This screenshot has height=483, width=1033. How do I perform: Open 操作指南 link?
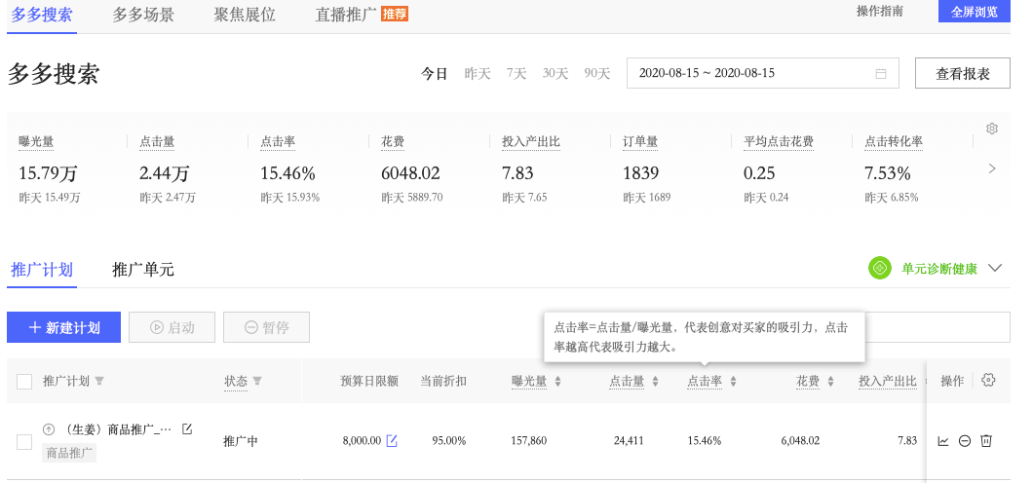[x=879, y=11]
